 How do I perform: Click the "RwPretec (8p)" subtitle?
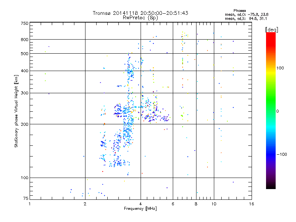click(140, 18)
